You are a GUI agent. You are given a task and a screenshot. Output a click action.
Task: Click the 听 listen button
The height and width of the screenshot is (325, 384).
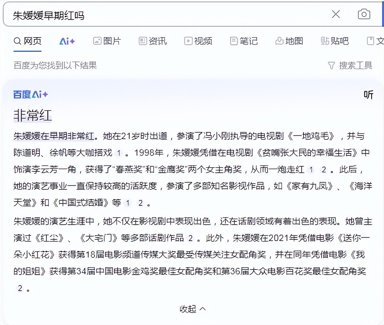coord(368,95)
